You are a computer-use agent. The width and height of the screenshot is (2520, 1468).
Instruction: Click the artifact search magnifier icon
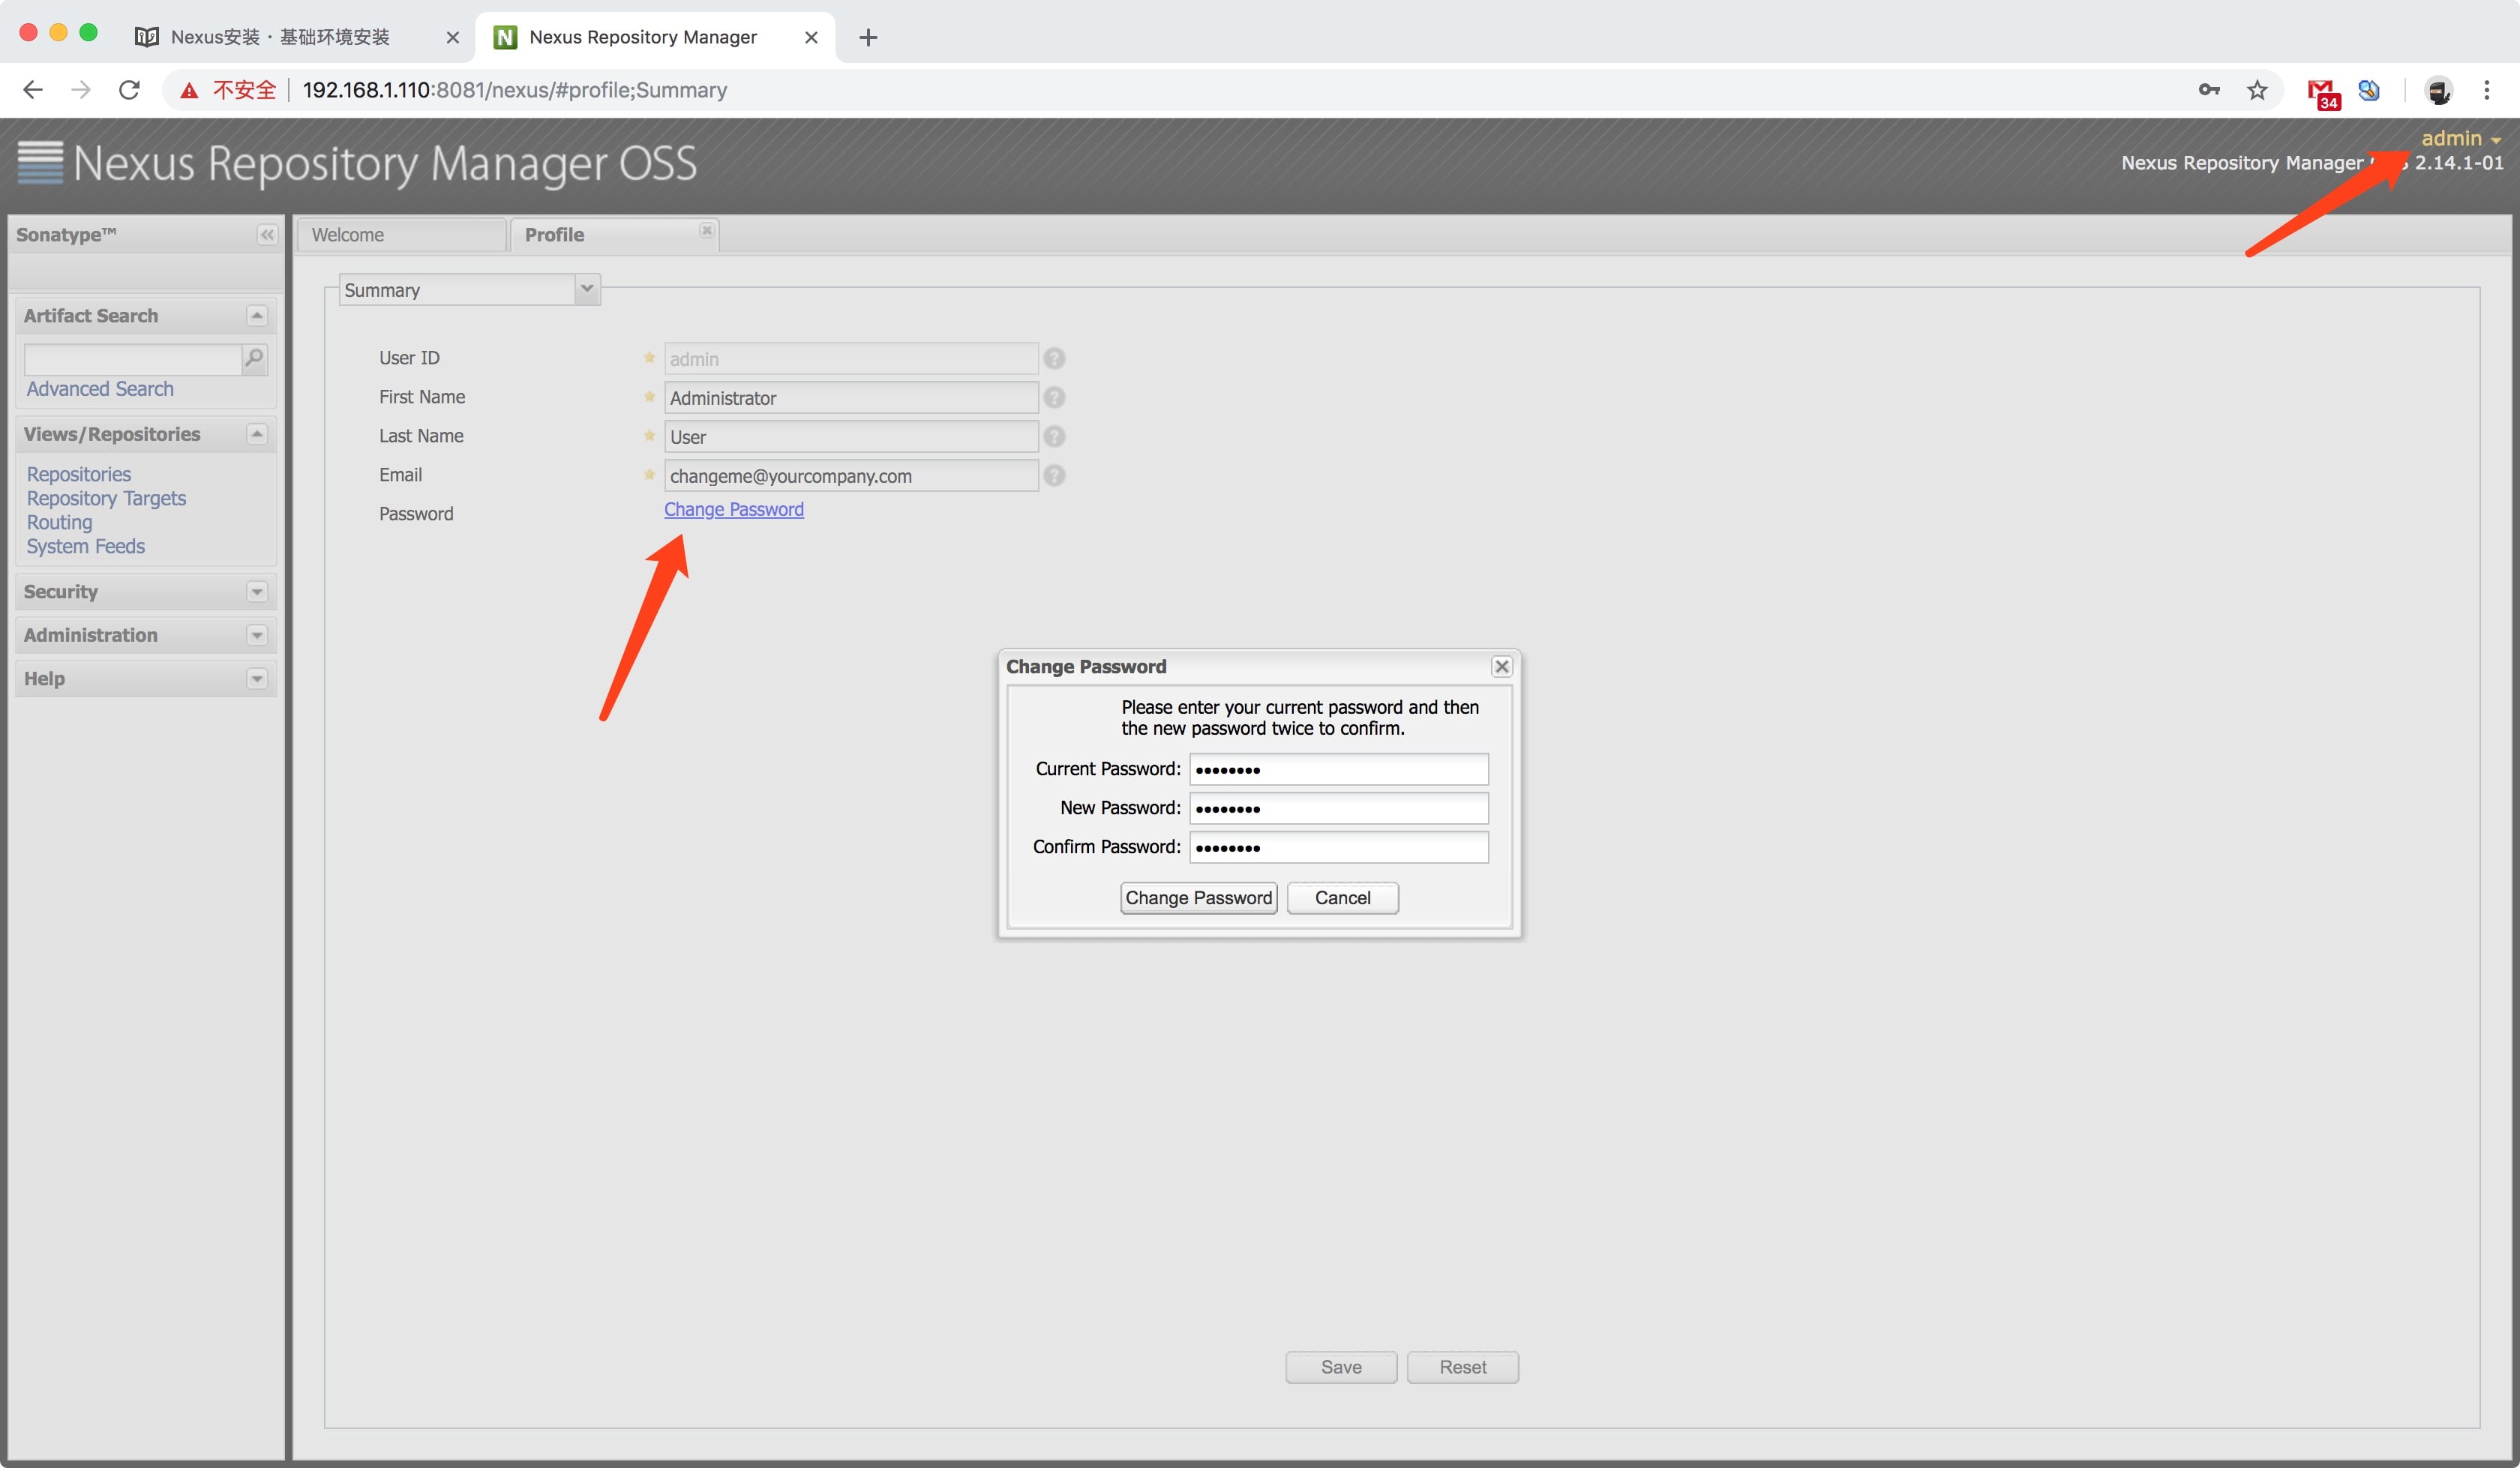pyautogui.click(x=255, y=358)
